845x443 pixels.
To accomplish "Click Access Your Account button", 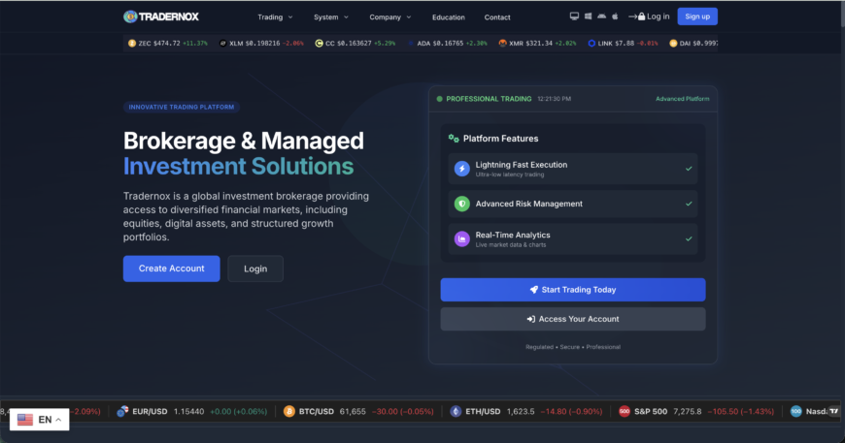I will coord(573,319).
